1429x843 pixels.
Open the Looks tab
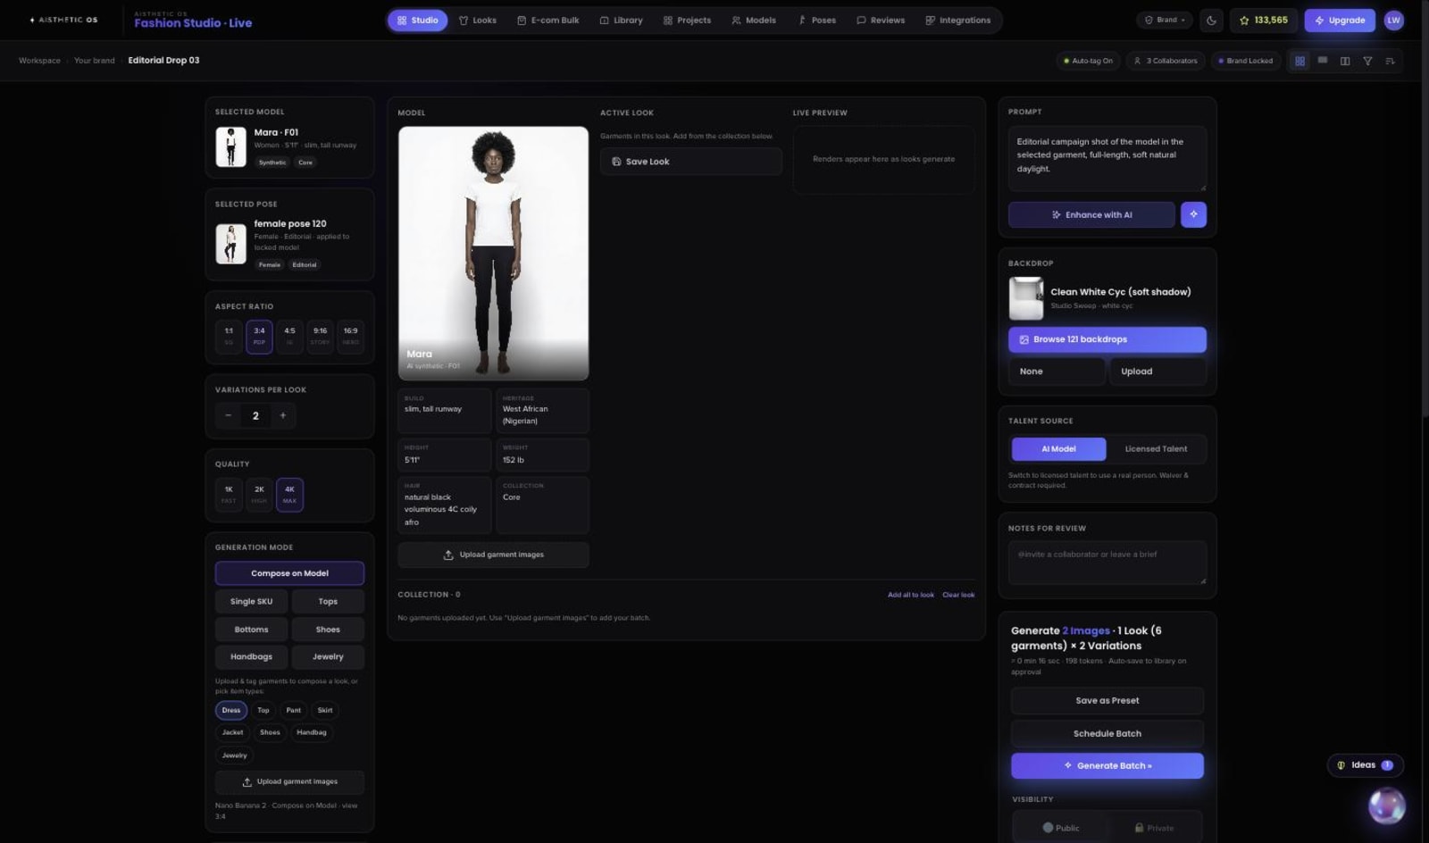pyautogui.click(x=478, y=20)
